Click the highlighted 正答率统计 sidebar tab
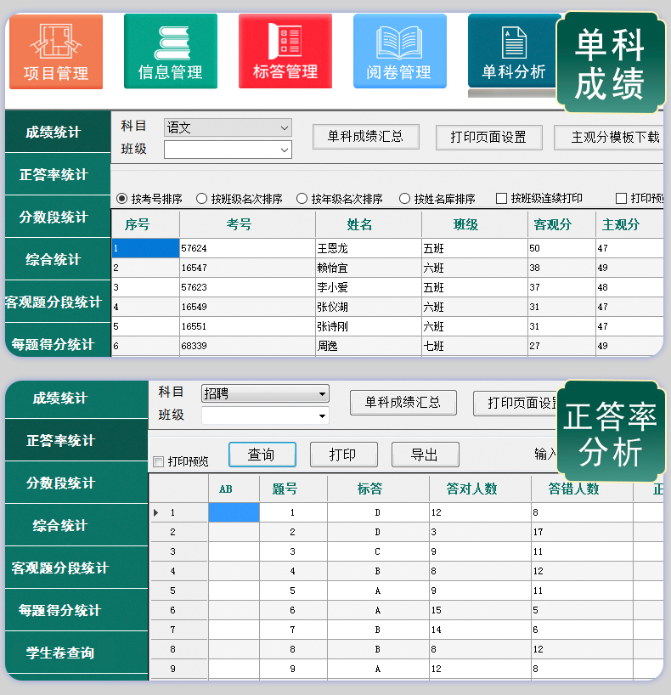Viewport: 671px width, 695px height. click(60, 441)
